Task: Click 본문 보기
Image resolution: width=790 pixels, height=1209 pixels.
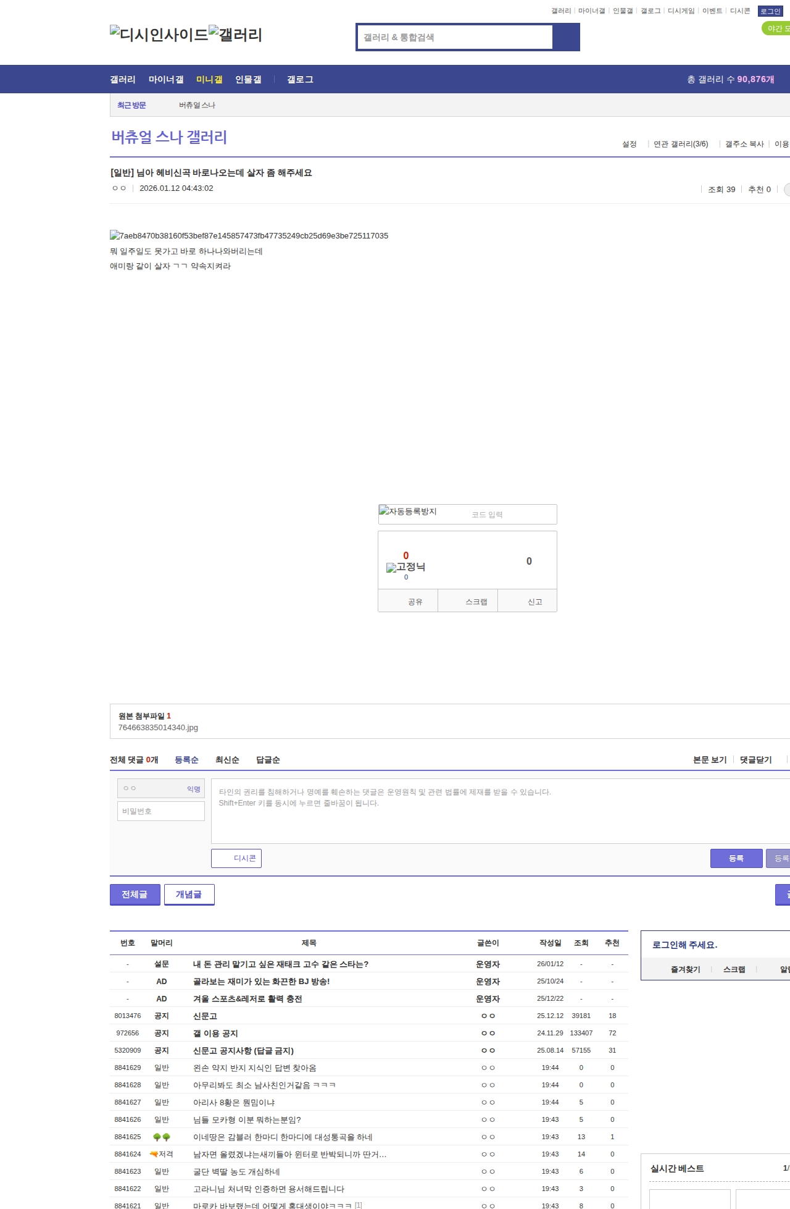Action: [710, 760]
